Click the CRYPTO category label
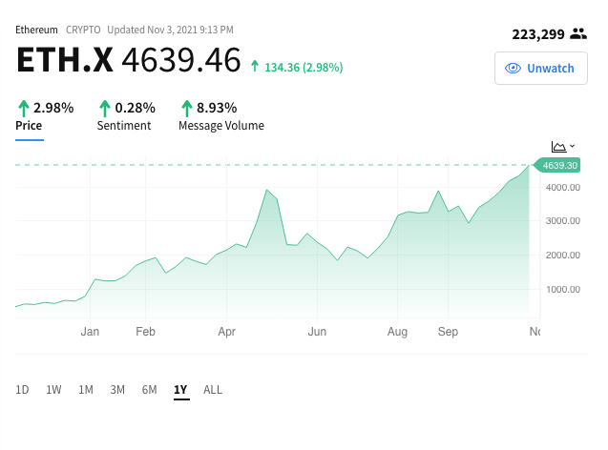This screenshot has height=450, width=608. pyautogui.click(x=83, y=30)
